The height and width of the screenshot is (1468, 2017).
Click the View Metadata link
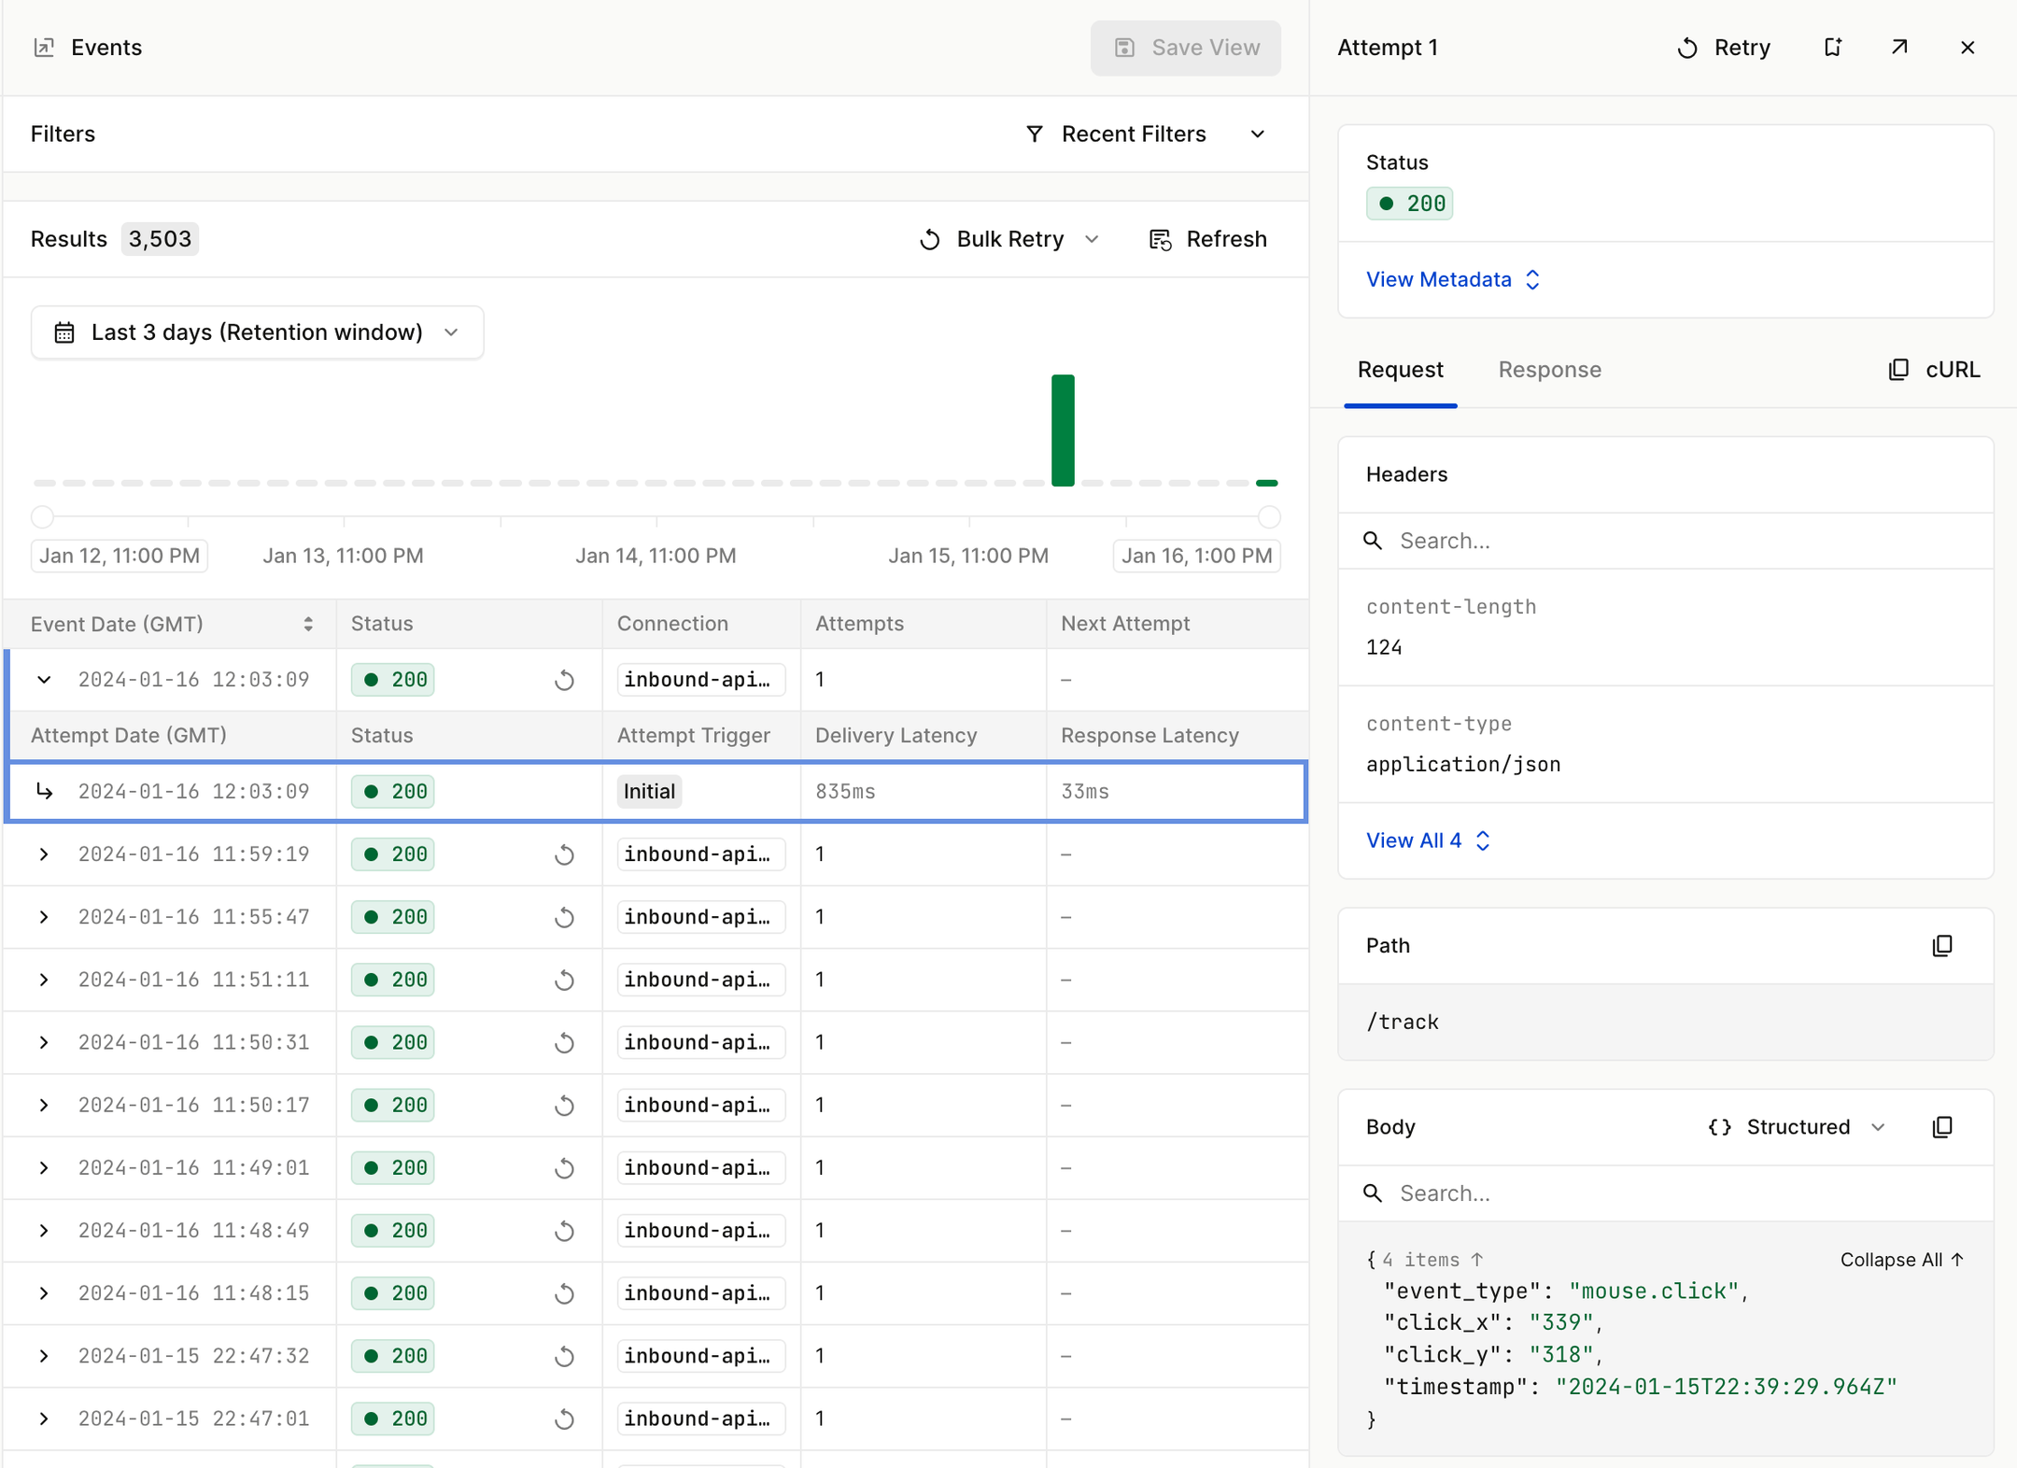click(x=1438, y=279)
